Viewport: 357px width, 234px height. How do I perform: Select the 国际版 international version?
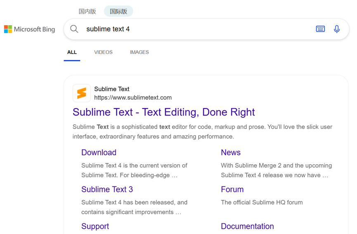point(118,12)
